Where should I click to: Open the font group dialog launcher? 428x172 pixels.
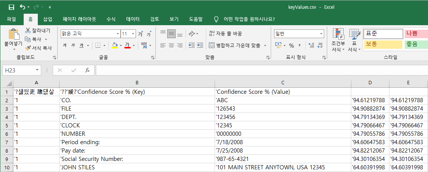[152, 58]
